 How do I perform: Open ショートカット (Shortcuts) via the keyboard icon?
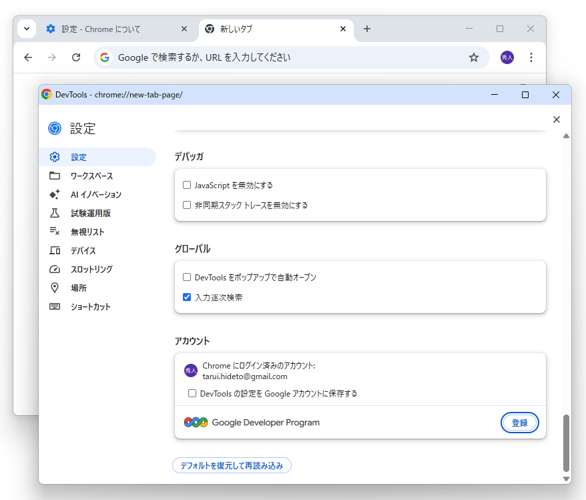coord(92,306)
